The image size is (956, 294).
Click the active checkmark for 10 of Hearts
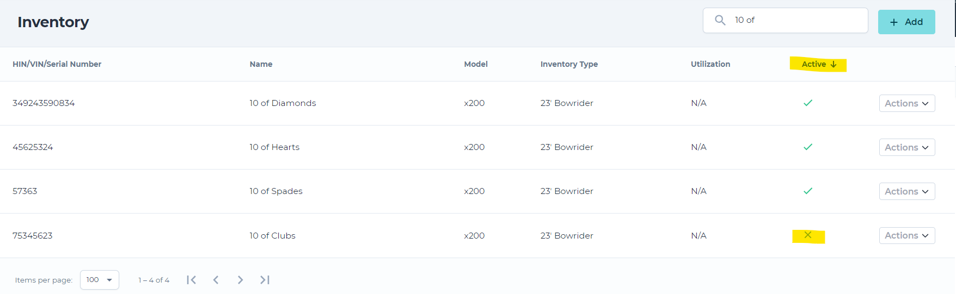(x=808, y=147)
